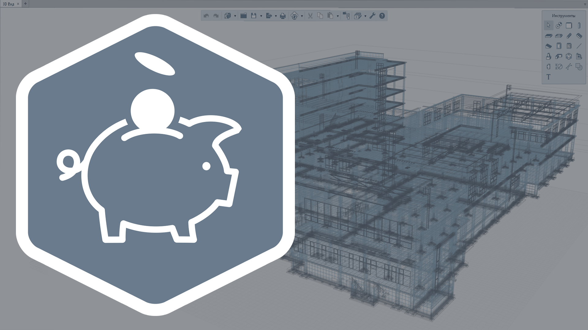Switch to the 3D Вид tab
The width and height of the screenshot is (588, 330).
point(9,4)
